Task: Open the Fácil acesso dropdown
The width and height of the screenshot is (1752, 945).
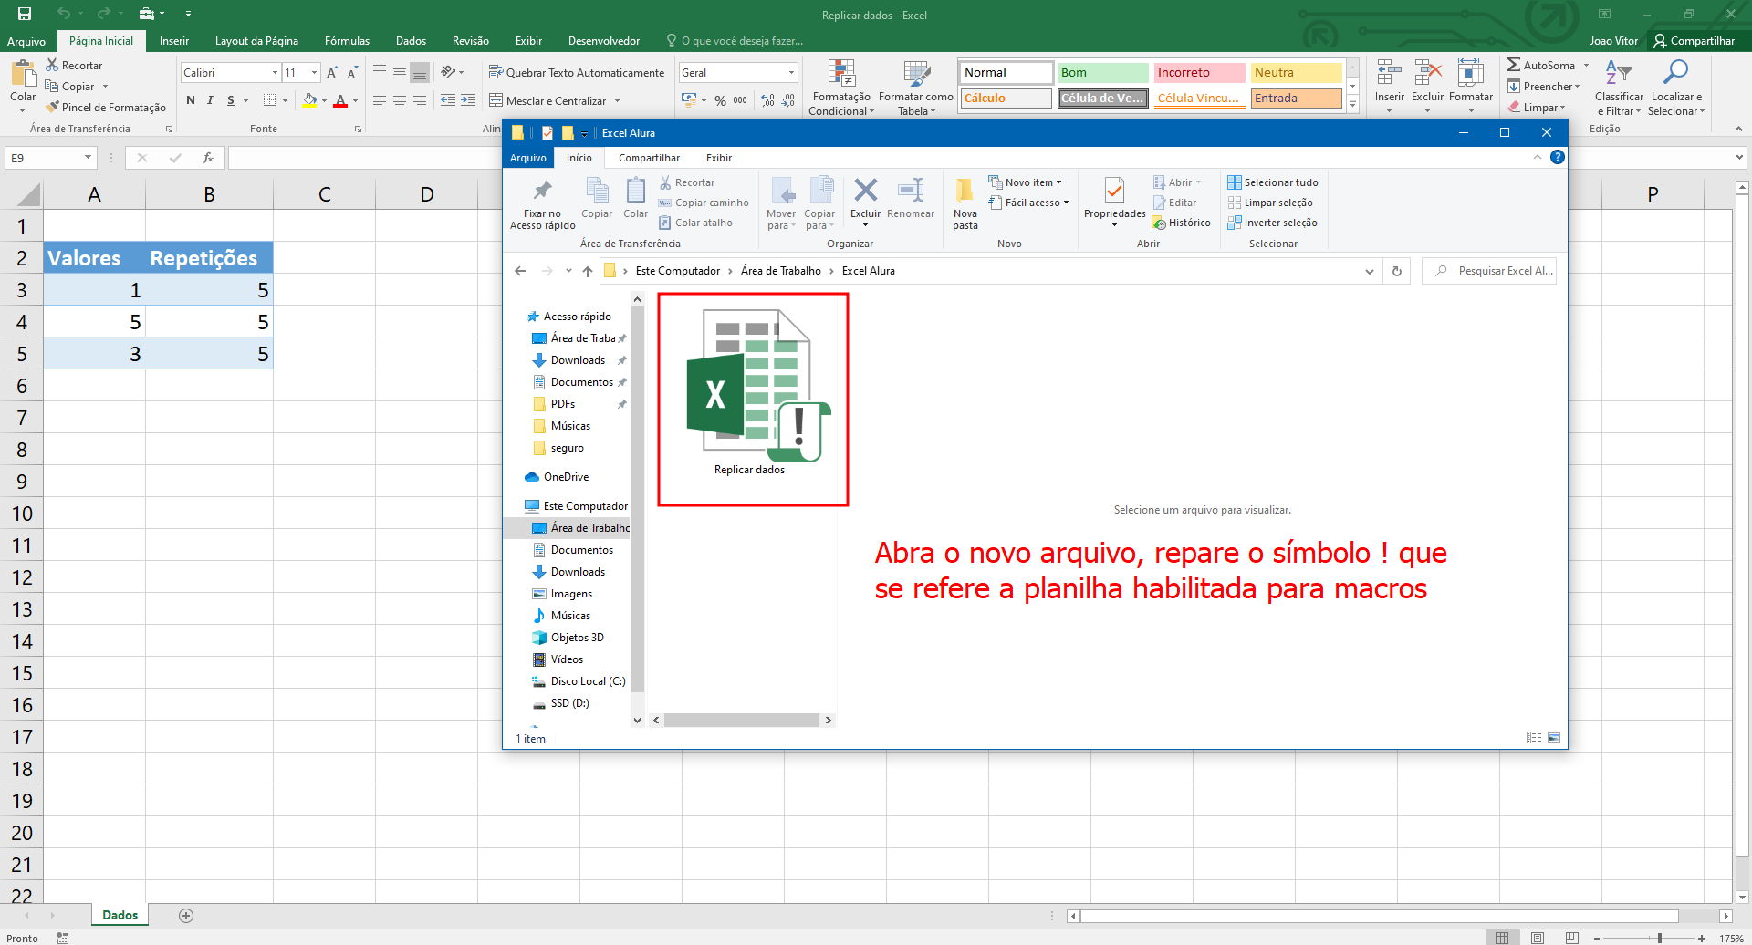Action: tap(1029, 202)
